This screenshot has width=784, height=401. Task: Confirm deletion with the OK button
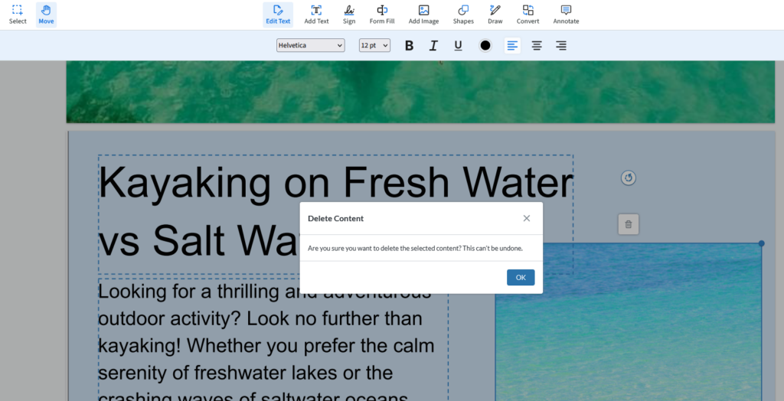point(521,278)
